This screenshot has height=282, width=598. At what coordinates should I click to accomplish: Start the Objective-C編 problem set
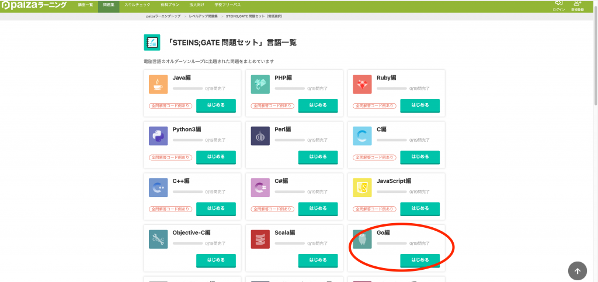(x=216, y=260)
